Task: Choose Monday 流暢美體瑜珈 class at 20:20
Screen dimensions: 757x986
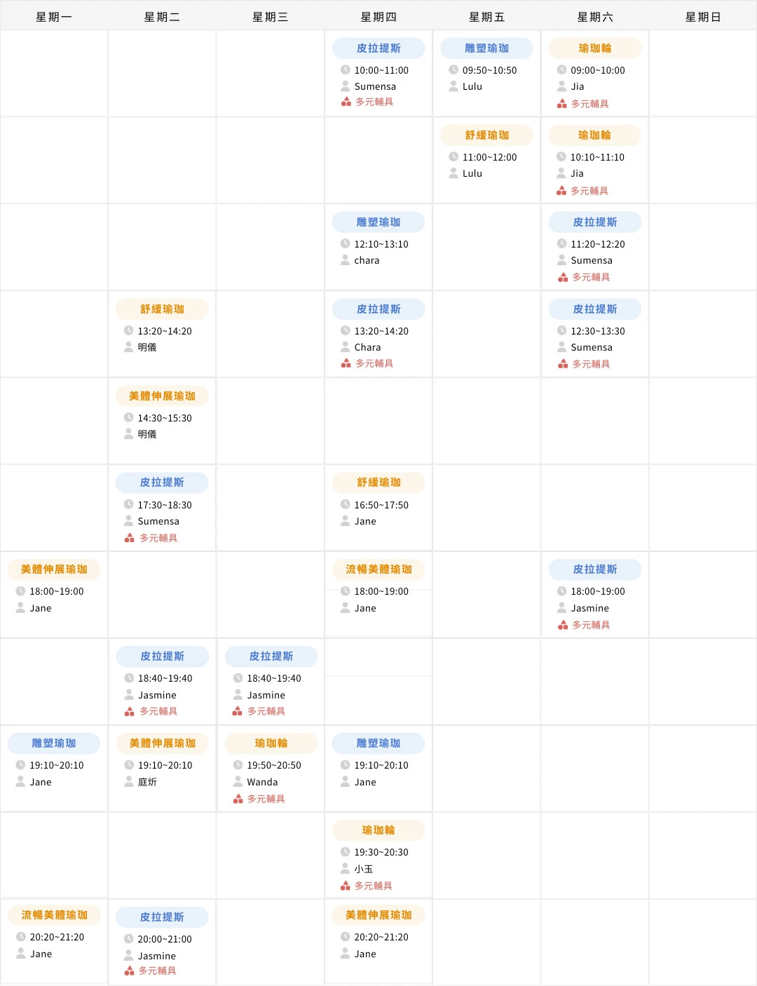Action: point(54,915)
